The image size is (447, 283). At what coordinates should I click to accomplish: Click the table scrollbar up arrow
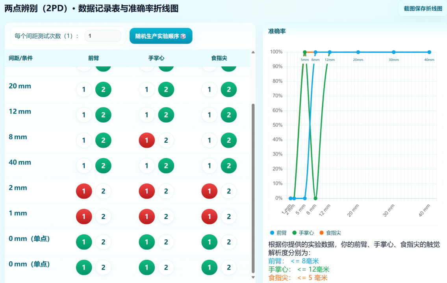(253, 52)
